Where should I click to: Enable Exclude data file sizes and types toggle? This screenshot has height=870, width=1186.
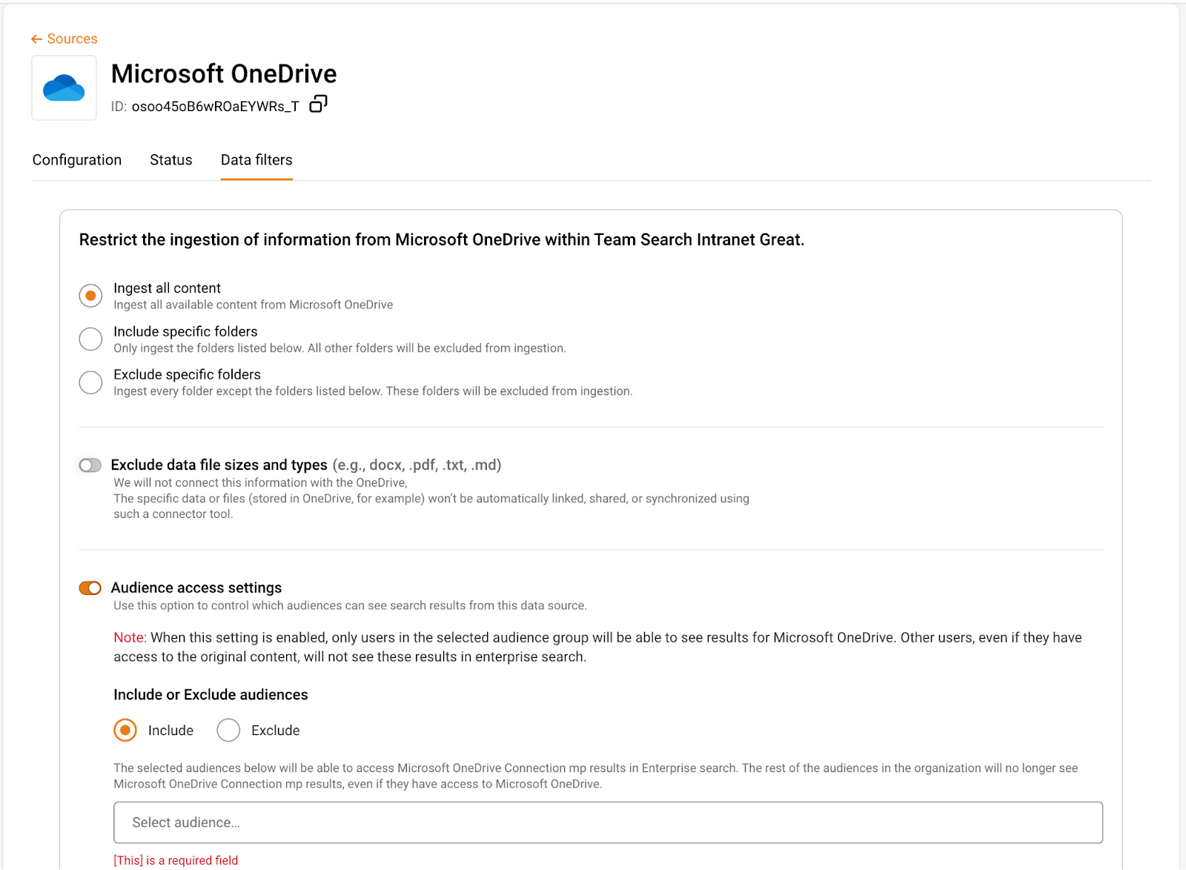90,465
